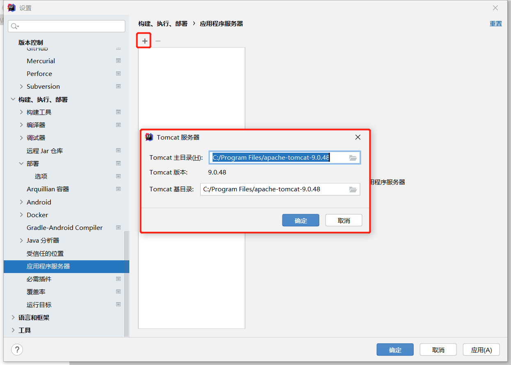
Task: Open the 覆盖率 settings page
Action: [36, 292]
